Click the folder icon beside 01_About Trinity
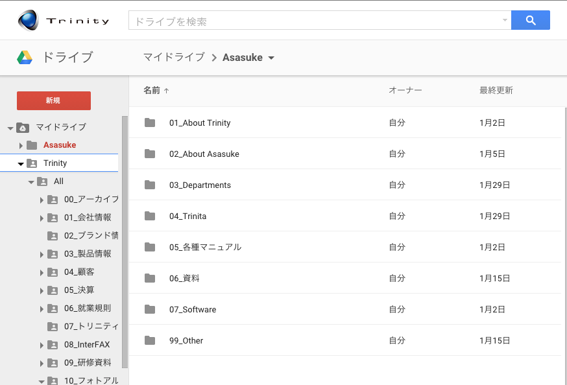The height and width of the screenshot is (385, 567). coord(149,122)
